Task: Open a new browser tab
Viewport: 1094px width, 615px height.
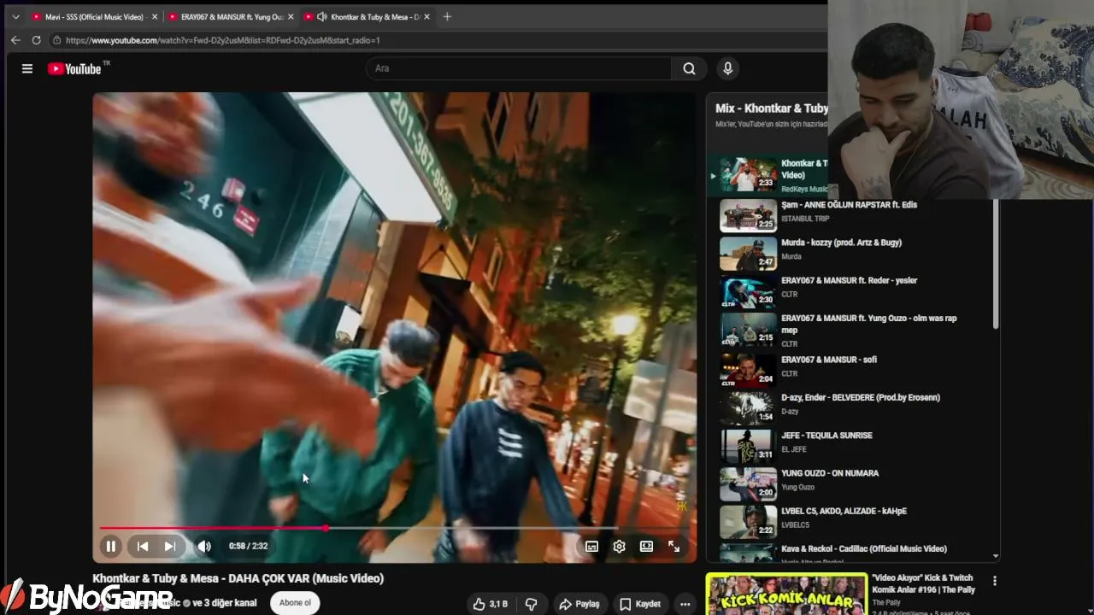Action: (447, 16)
